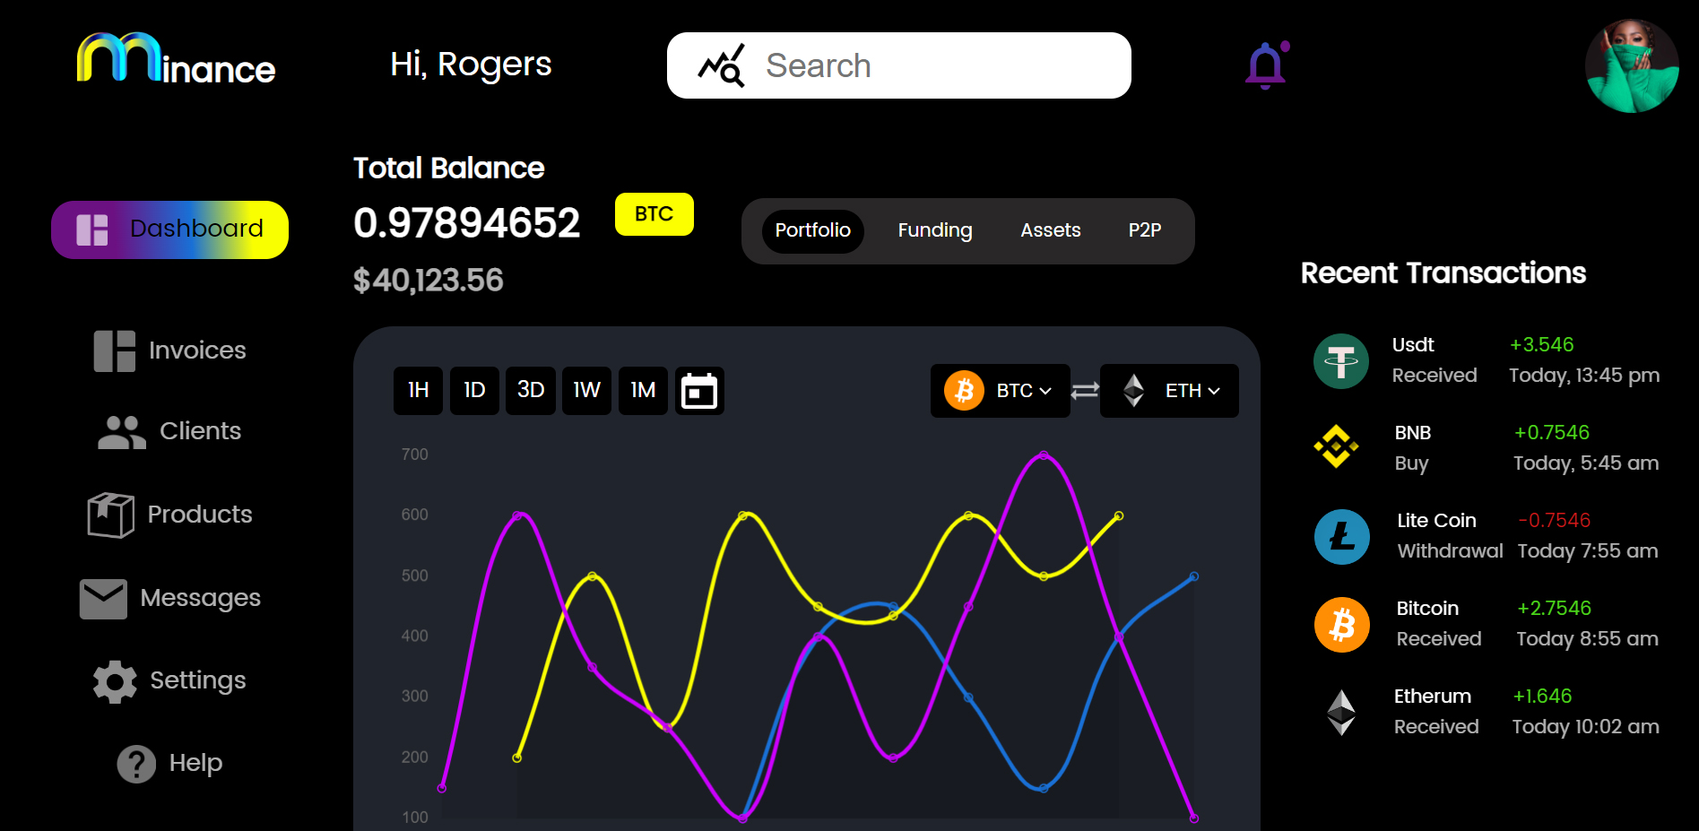Click the Invoices layout icon
The width and height of the screenshot is (1699, 831).
point(115,351)
